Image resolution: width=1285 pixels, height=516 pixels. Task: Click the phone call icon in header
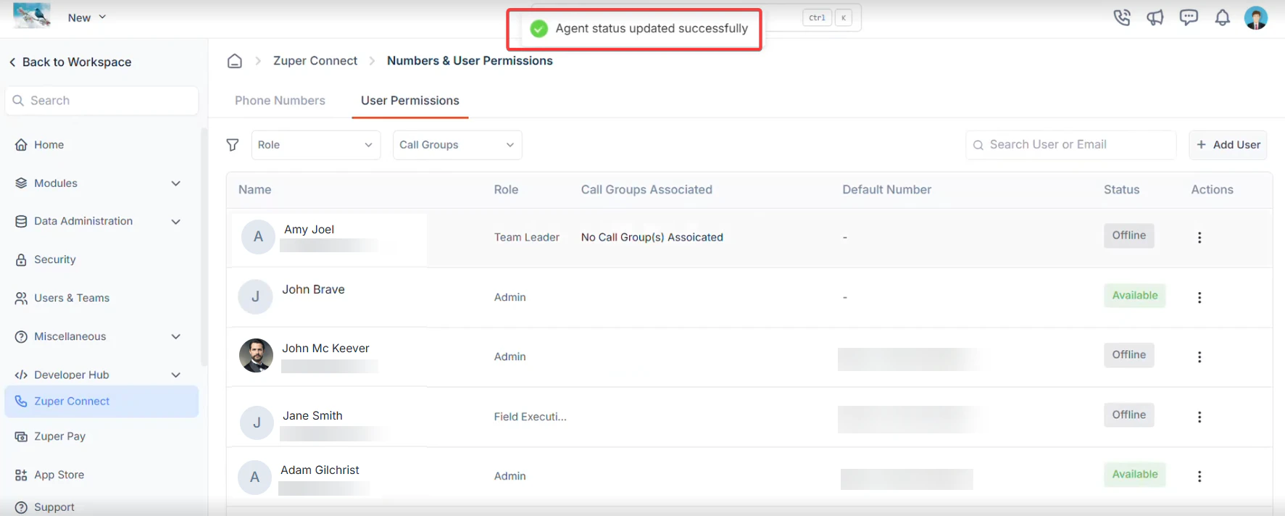(x=1122, y=17)
